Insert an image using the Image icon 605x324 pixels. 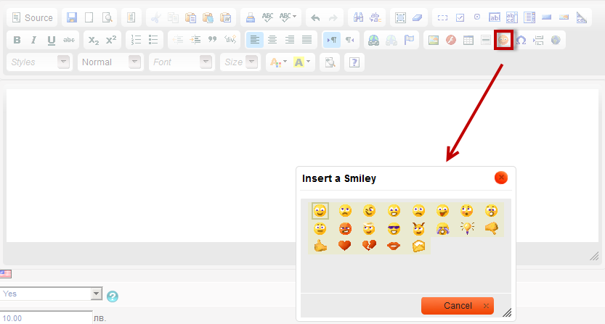coord(433,40)
